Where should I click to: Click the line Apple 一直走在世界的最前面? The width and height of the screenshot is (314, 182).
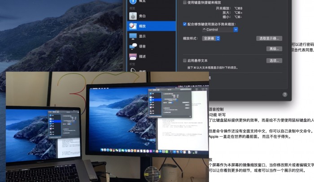(249, 137)
